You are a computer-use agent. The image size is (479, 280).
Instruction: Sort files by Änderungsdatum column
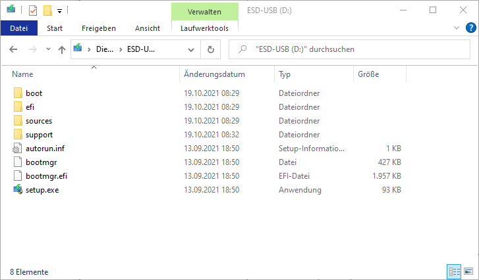point(215,74)
